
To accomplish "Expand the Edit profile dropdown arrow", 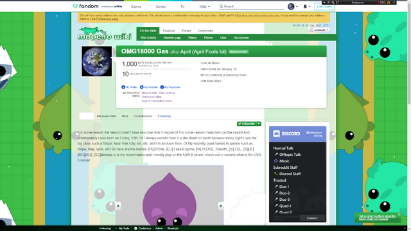I will [x=259, y=124].
